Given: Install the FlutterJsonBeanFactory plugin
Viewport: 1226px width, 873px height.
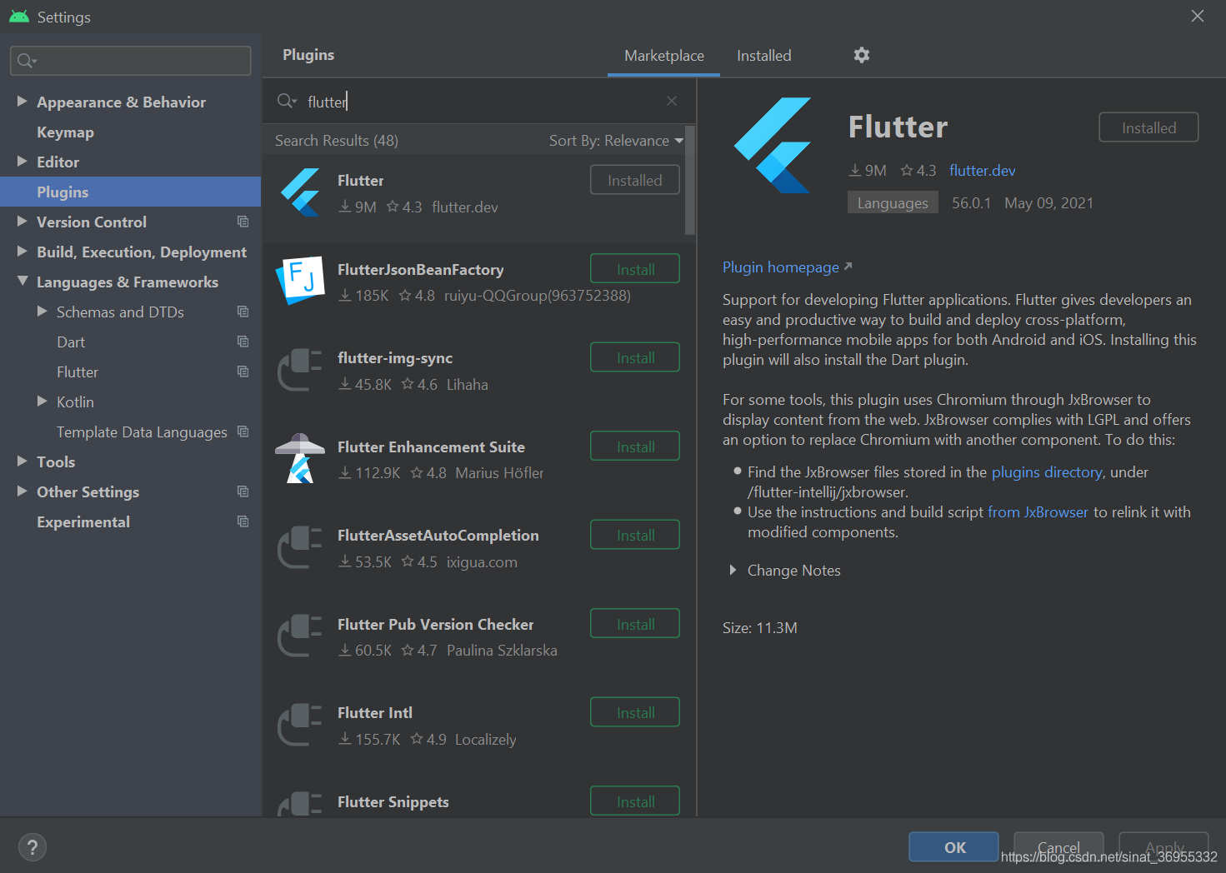Looking at the screenshot, I should coord(635,269).
